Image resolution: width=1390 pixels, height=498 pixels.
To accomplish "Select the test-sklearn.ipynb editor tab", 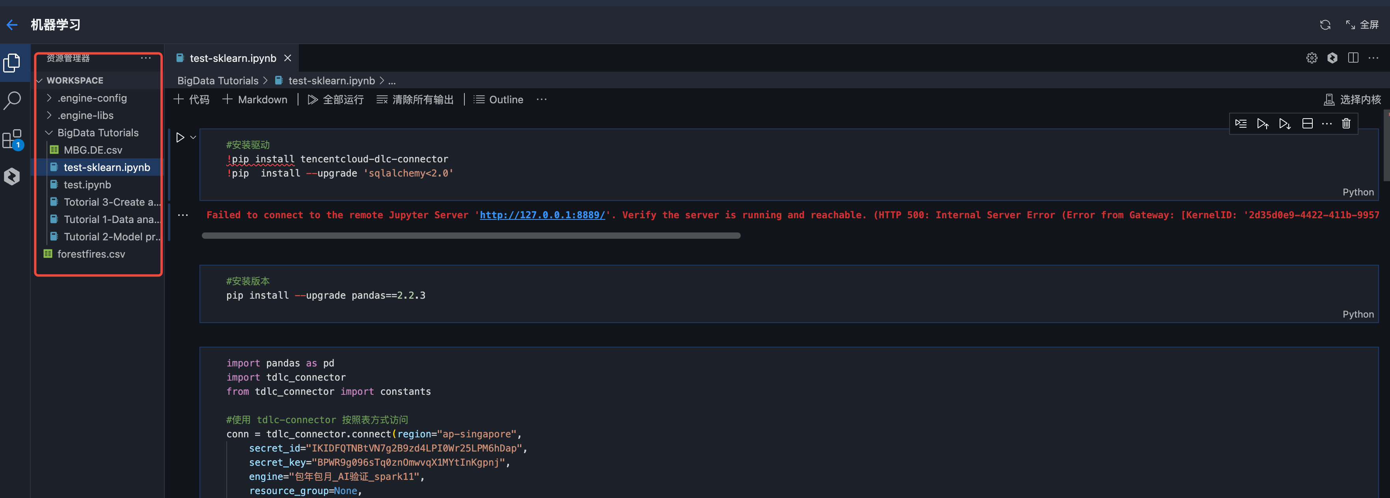I will 232,58.
